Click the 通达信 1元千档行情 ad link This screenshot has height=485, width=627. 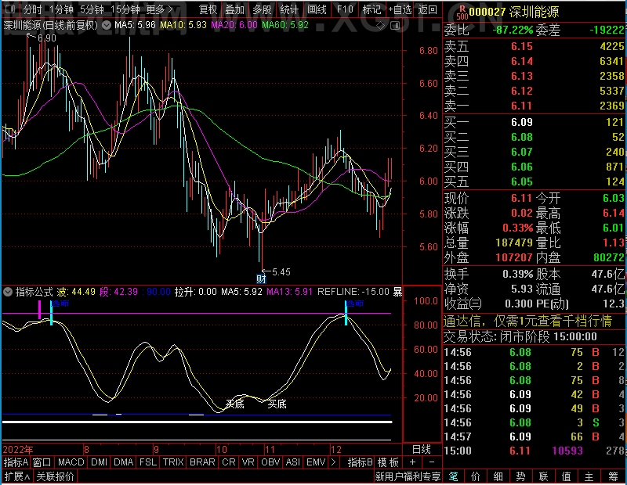527,321
